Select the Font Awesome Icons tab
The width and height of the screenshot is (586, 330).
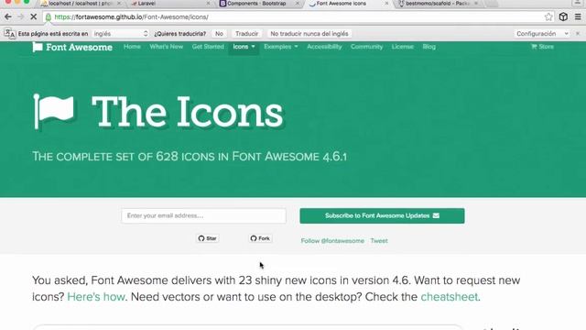tap(341, 4)
